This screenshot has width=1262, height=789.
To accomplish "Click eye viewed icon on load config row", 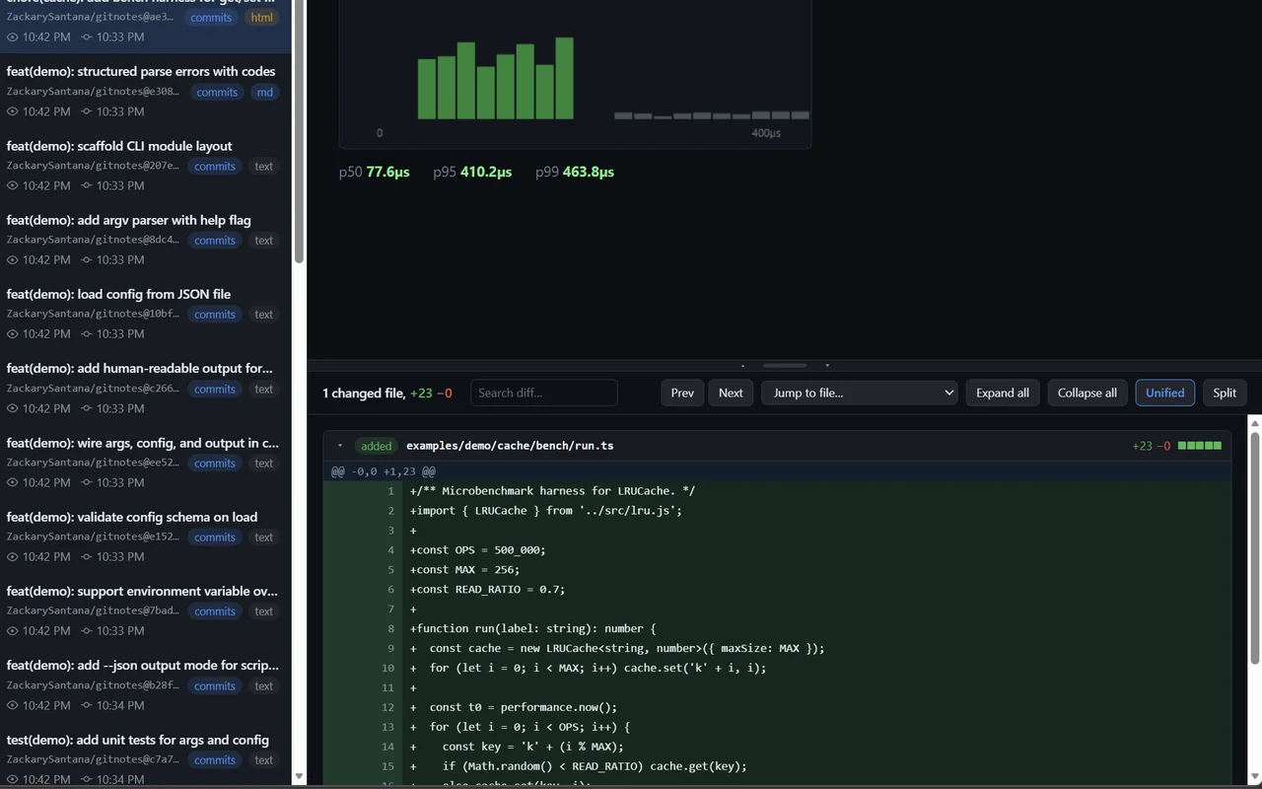I will point(13,334).
